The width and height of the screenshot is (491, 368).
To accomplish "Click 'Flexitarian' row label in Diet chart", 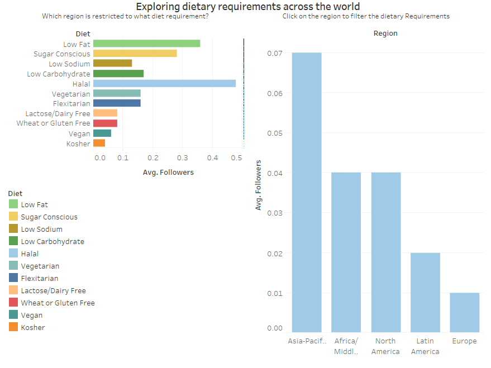I will pyautogui.click(x=71, y=103).
